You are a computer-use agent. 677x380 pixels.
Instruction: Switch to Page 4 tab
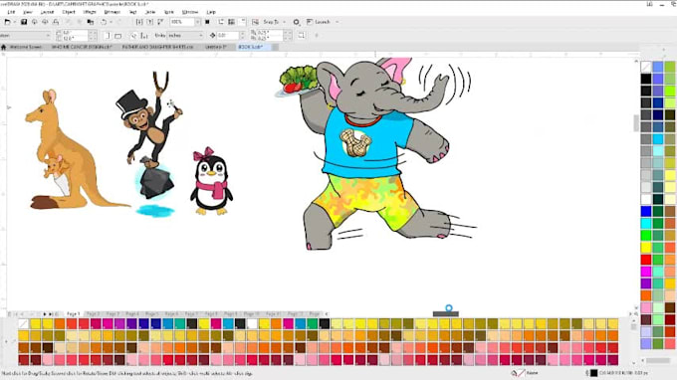(x=132, y=314)
